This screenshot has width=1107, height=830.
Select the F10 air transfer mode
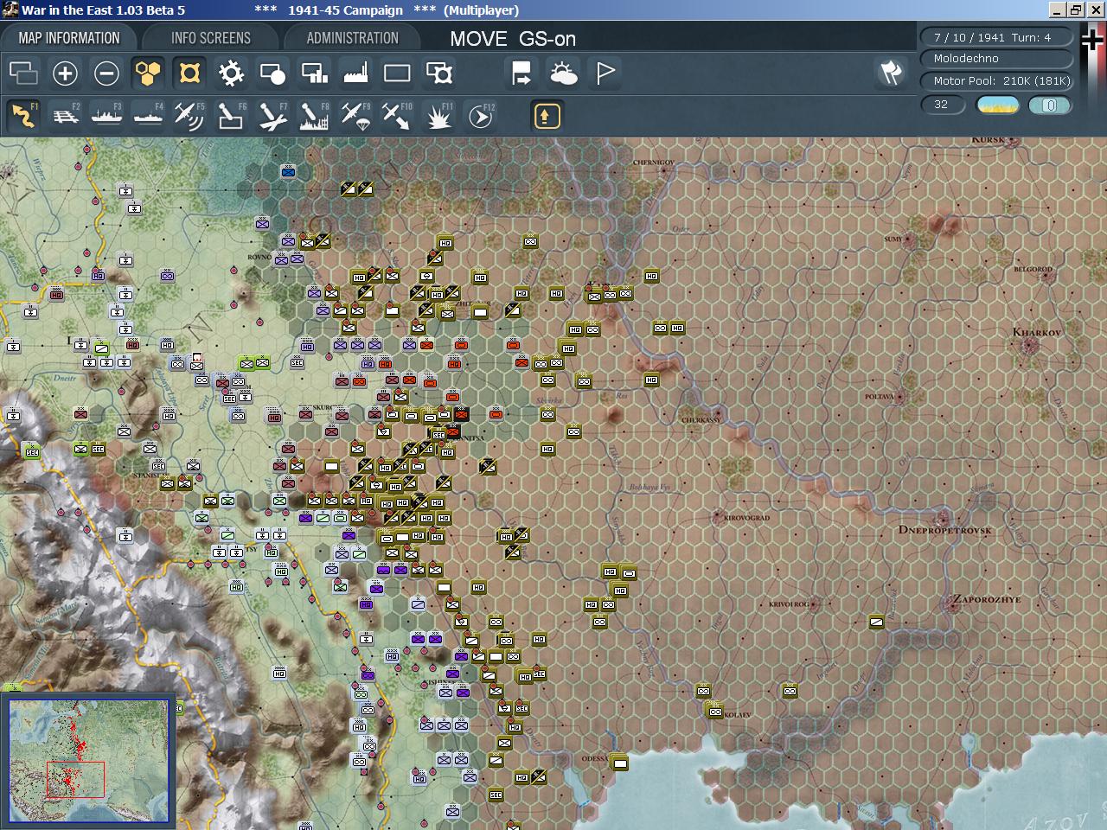pos(397,116)
